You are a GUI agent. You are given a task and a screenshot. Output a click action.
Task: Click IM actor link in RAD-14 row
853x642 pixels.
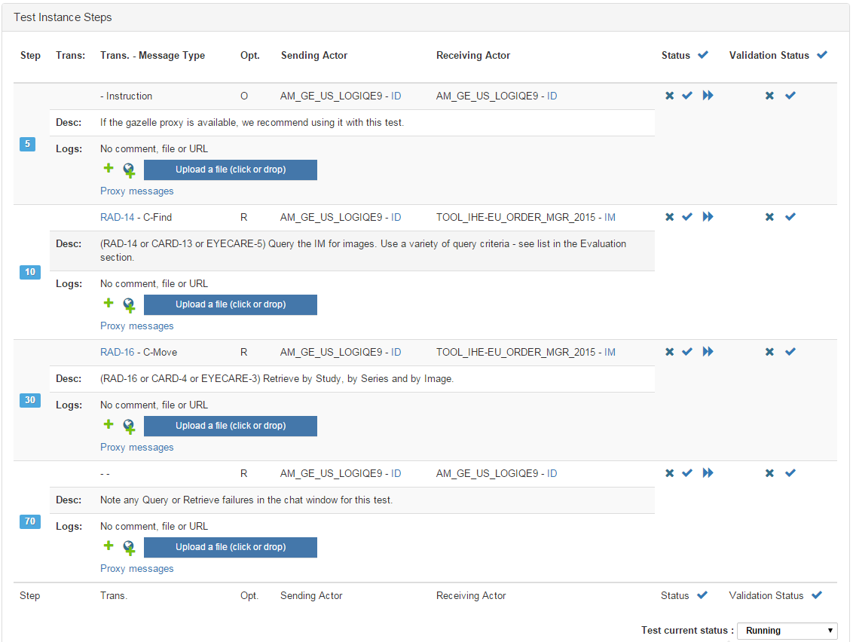coord(610,217)
